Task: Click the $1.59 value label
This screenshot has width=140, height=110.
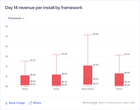Action: pos(64,54)
